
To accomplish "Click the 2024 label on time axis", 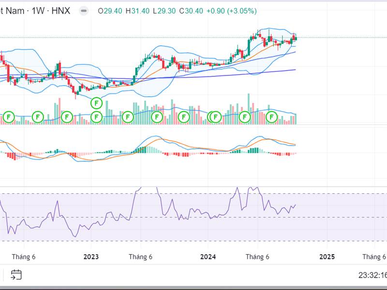I will point(208,257).
